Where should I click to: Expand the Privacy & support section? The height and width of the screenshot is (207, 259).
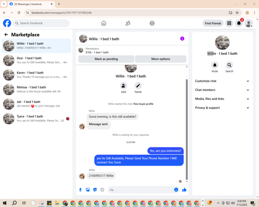[222, 108]
